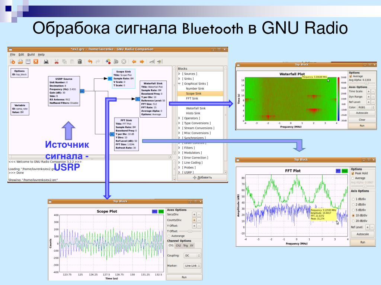
Task: Click the Y Offset minus button in Scope Plot
Action: tap(199, 226)
